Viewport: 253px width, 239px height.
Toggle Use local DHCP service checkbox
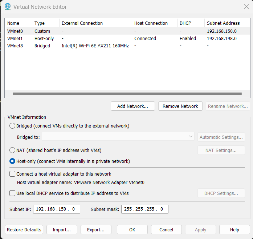(x=13, y=193)
